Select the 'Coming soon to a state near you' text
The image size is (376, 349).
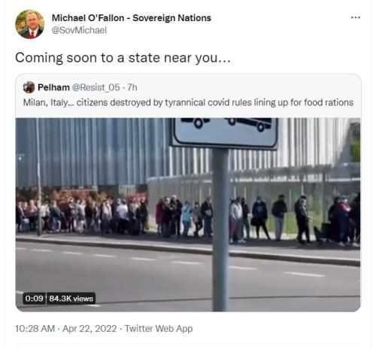pos(123,58)
